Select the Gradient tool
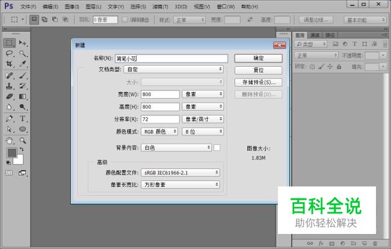 click(23, 96)
